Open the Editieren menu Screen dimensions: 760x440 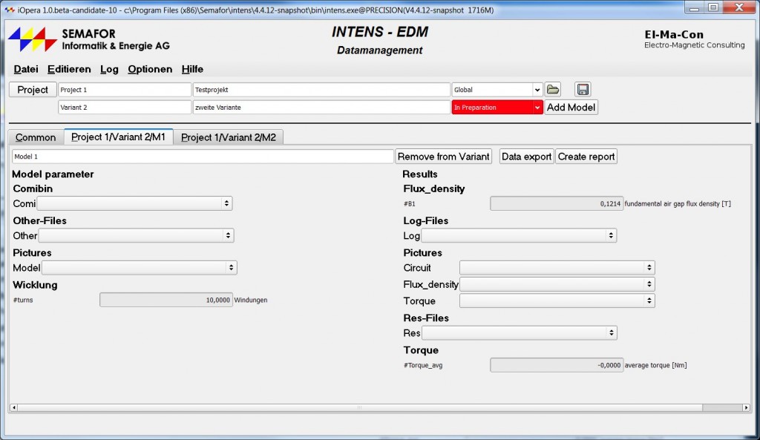pos(69,69)
